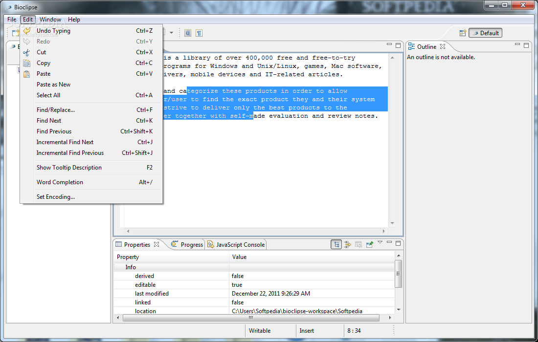This screenshot has height=342, width=538.
Task: Toggle block selection mode icon
Action: coord(188,33)
